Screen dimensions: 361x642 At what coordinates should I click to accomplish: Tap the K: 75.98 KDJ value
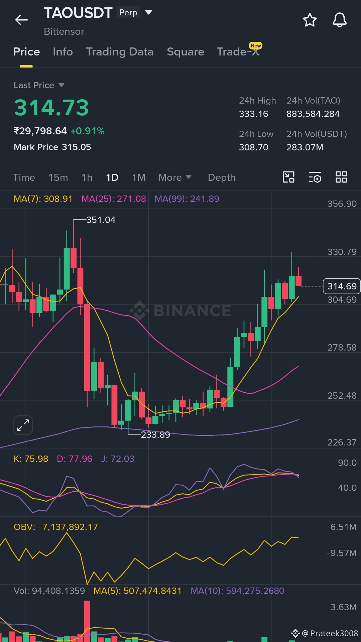[x=31, y=459]
